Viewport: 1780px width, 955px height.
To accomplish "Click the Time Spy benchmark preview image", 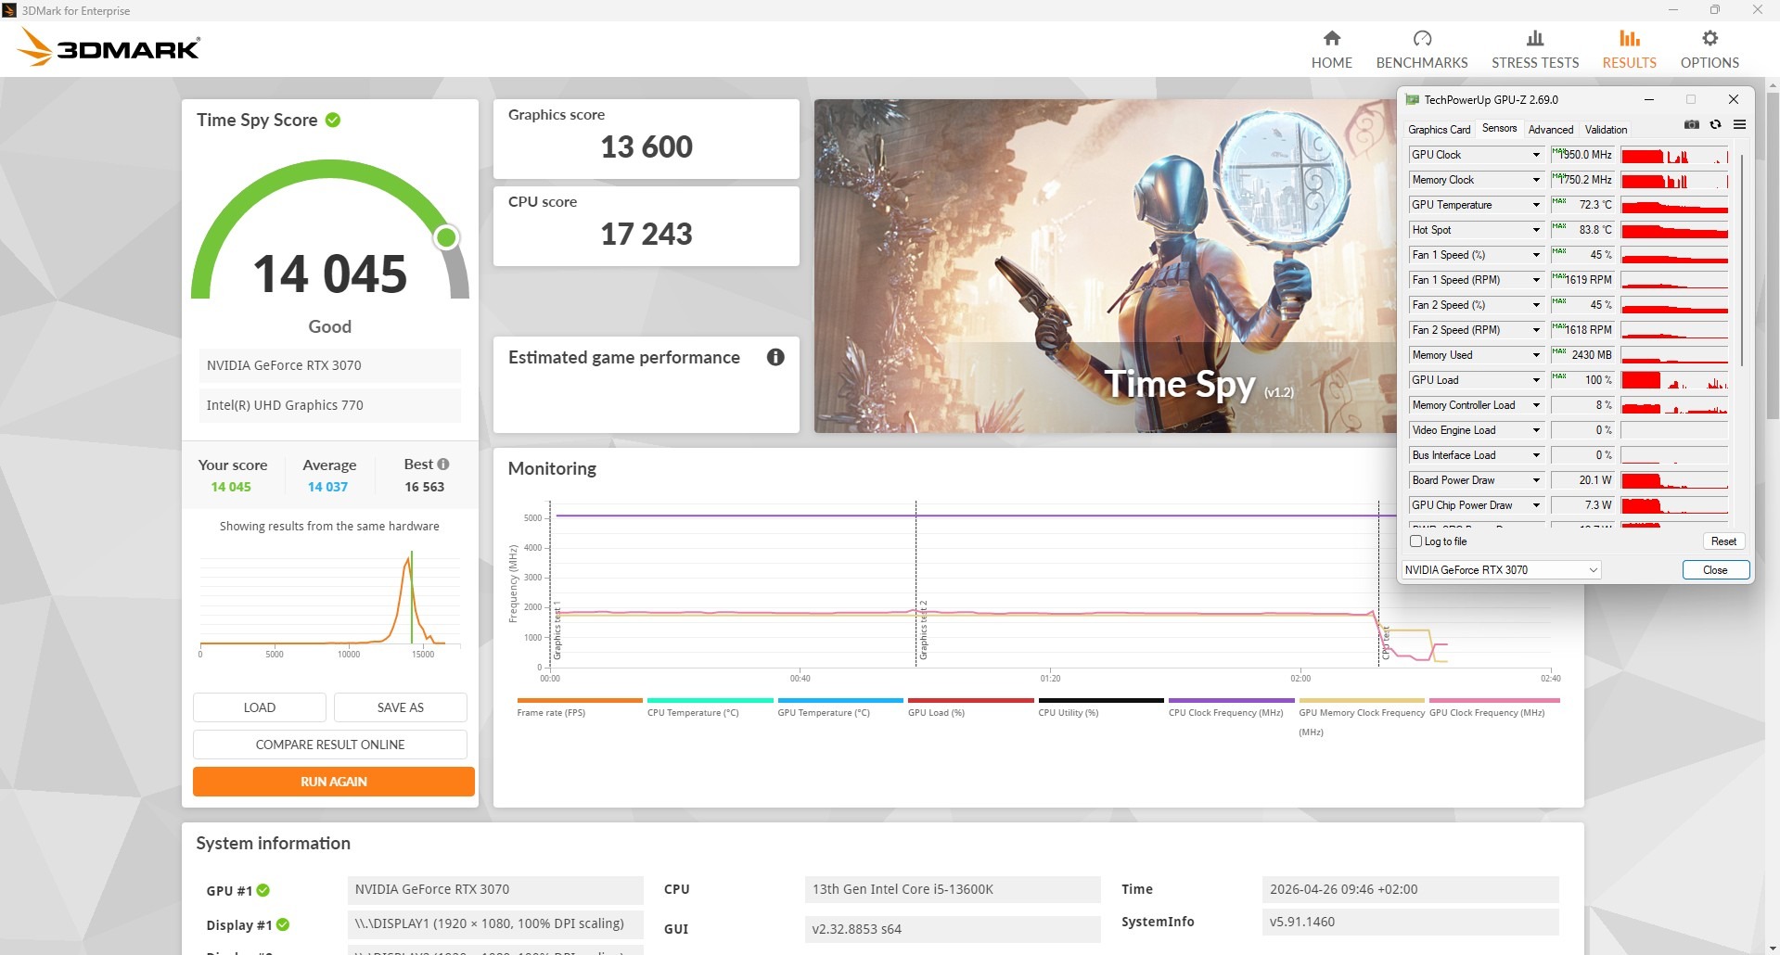I will pos(1105,266).
